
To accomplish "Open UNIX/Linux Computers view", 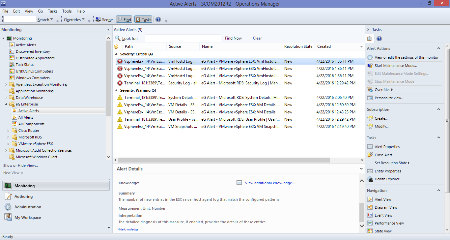I will click(34, 71).
